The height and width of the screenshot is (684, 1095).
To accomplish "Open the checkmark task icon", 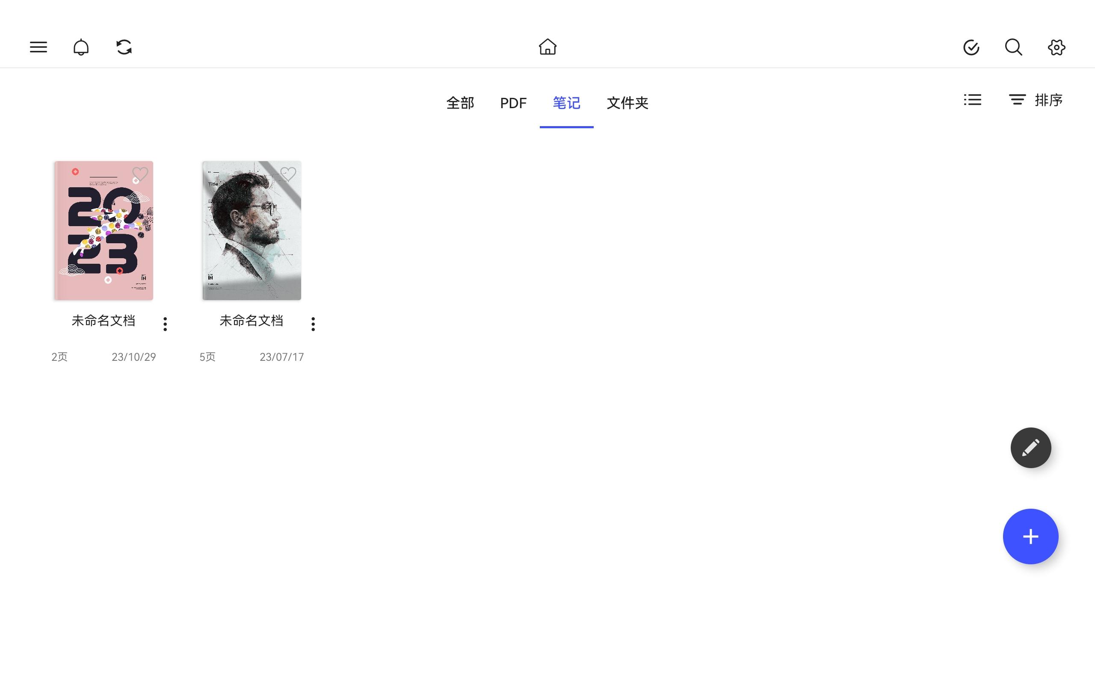I will [971, 47].
